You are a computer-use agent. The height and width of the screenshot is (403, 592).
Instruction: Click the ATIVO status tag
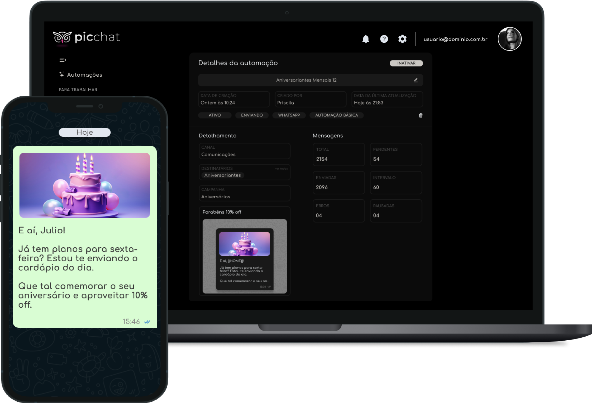[x=214, y=115]
